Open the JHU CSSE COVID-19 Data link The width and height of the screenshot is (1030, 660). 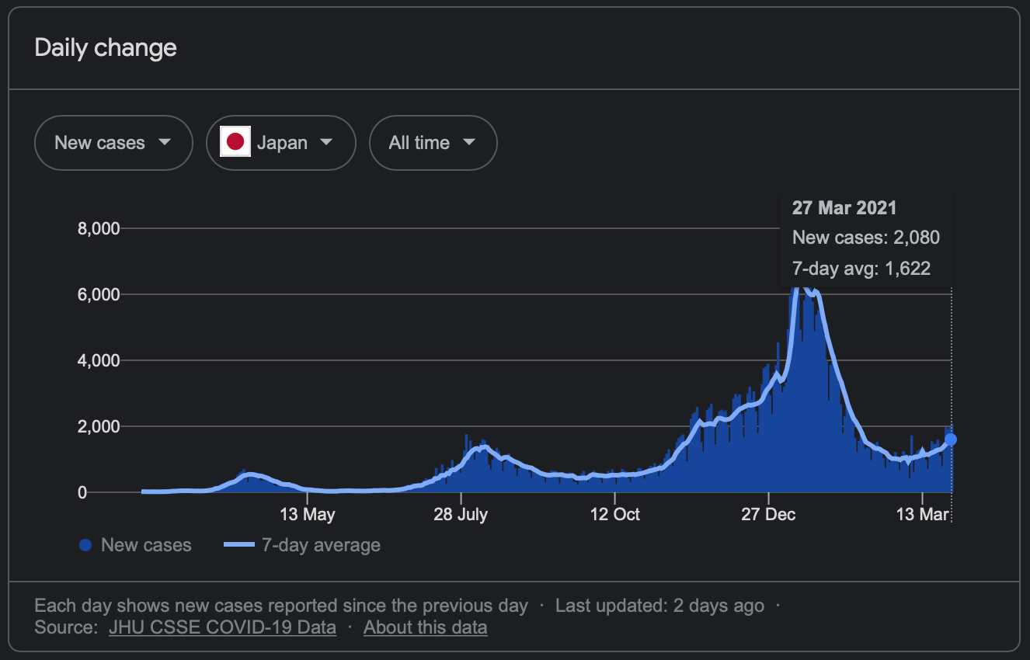click(221, 627)
